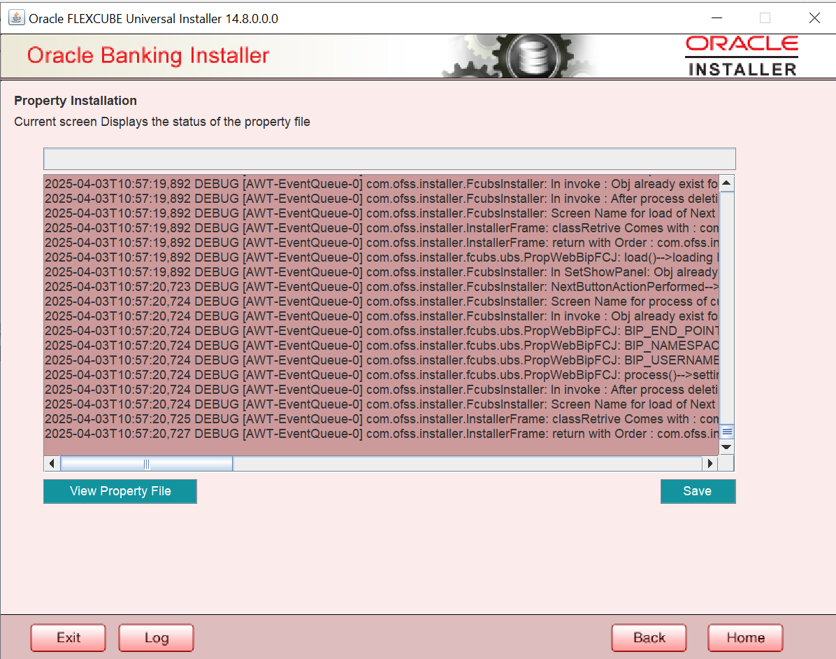Click the database gear graphic in the header
836x659 pixels.
tap(520, 56)
